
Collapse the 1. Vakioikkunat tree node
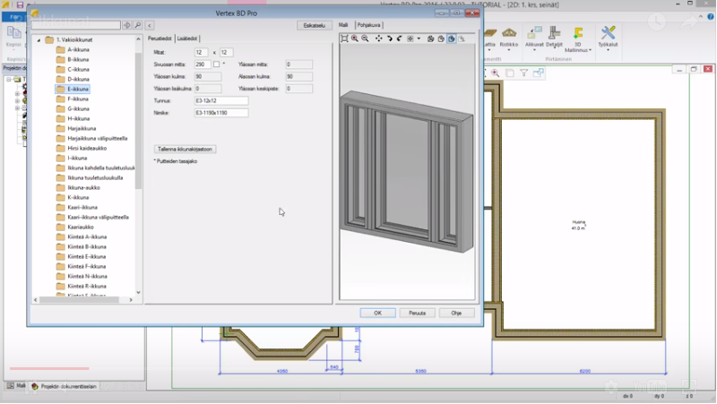[x=39, y=41]
